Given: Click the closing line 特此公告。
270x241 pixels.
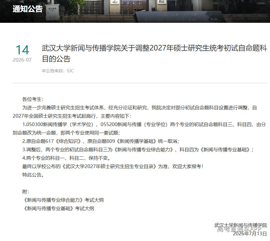Looking at the screenshot, I should tap(33, 175).
